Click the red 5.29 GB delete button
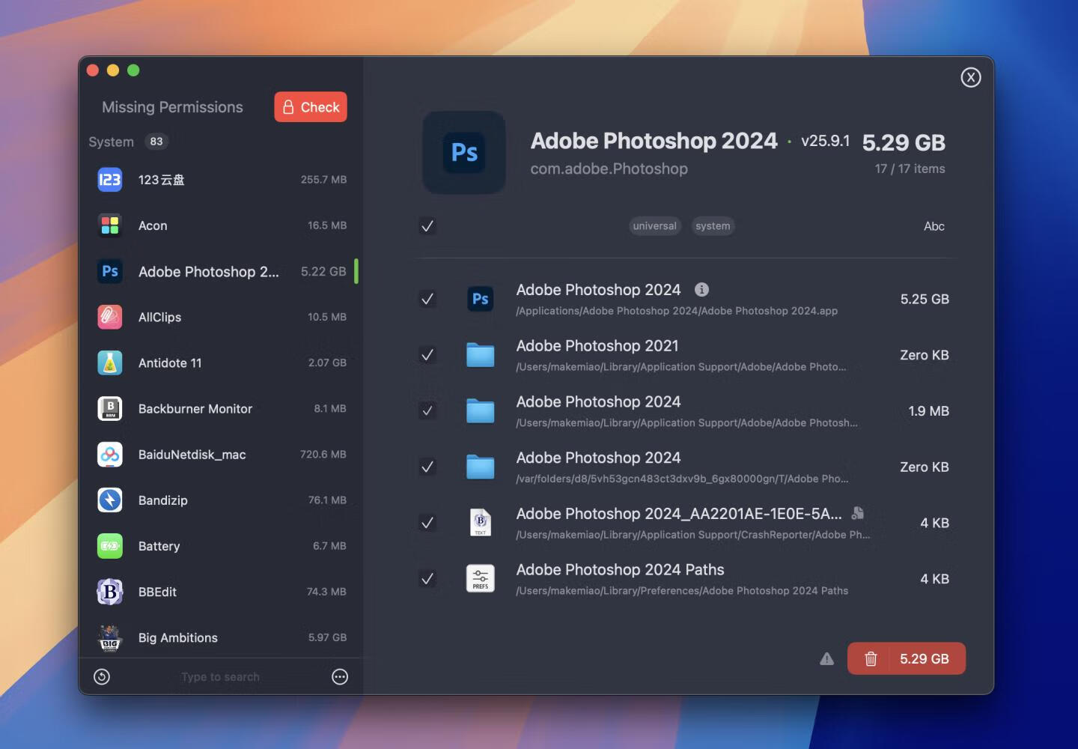 coord(907,659)
